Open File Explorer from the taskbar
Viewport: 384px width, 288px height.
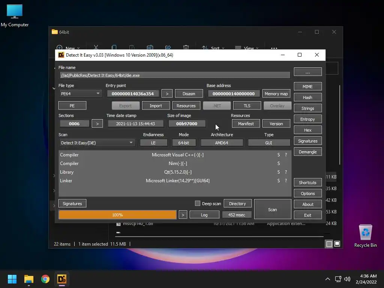click(x=28, y=279)
